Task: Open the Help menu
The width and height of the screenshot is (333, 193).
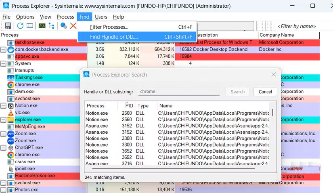Action: coord(118,17)
